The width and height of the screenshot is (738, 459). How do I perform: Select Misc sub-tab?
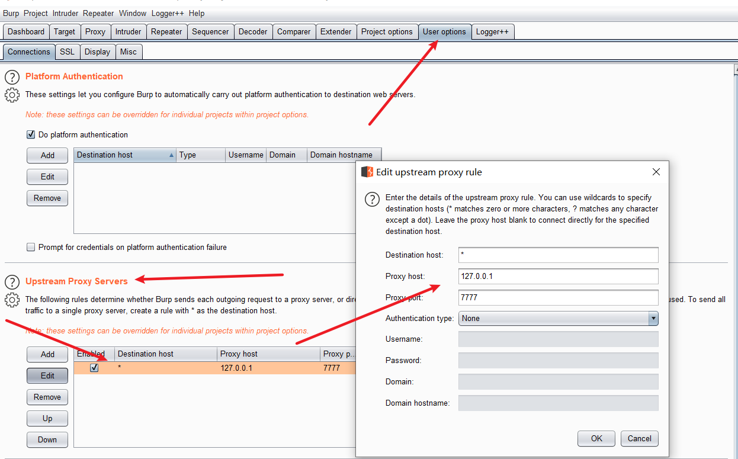coord(129,52)
